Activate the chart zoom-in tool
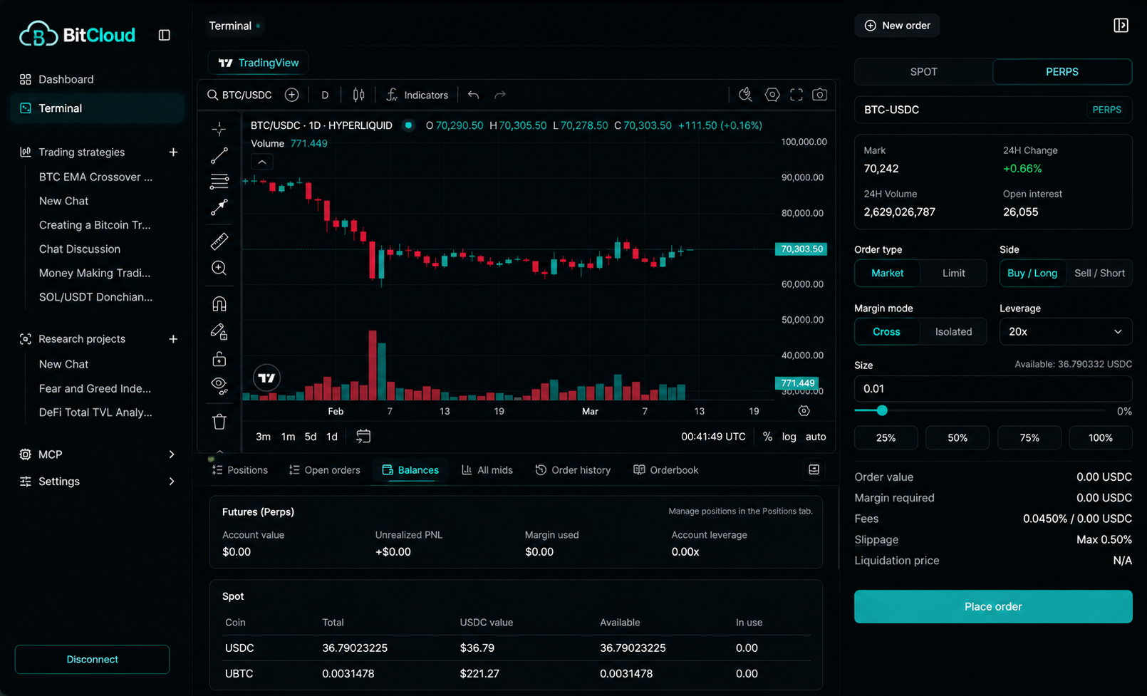The width and height of the screenshot is (1147, 696). [x=219, y=268]
